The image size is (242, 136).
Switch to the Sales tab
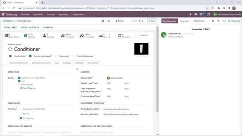click(x=57, y=63)
